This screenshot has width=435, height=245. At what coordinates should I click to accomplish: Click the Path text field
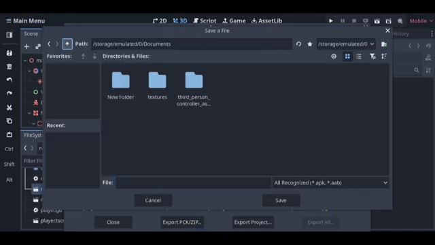pyautogui.click(x=192, y=44)
